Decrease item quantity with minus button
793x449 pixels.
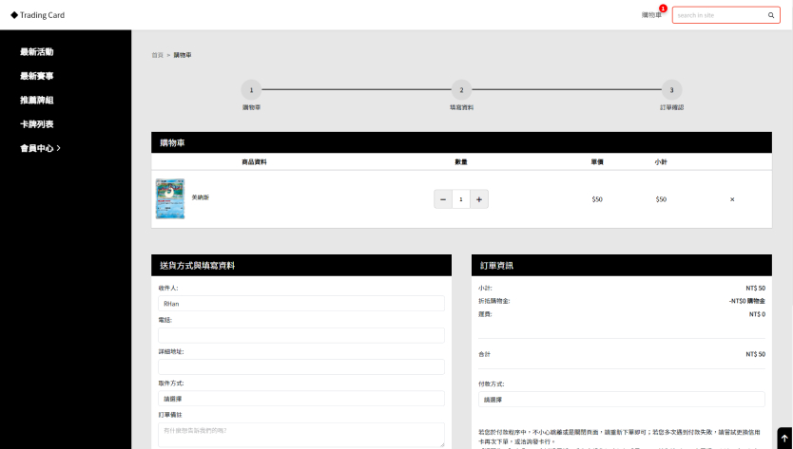[x=443, y=199]
